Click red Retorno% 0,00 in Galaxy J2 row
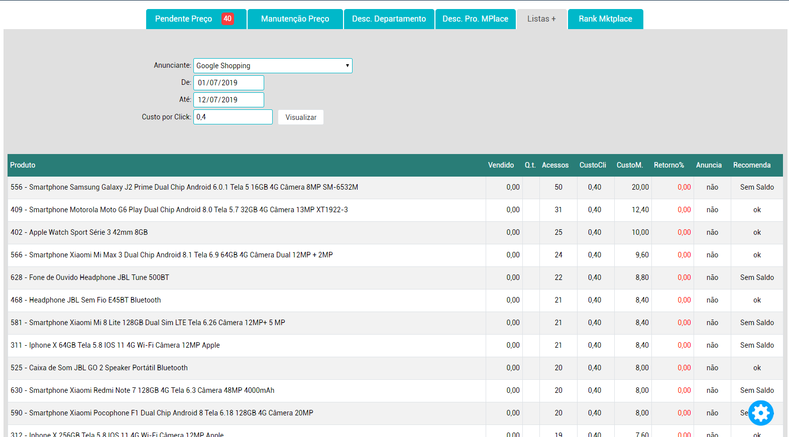This screenshot has width=789, height=437. [684, 187]
